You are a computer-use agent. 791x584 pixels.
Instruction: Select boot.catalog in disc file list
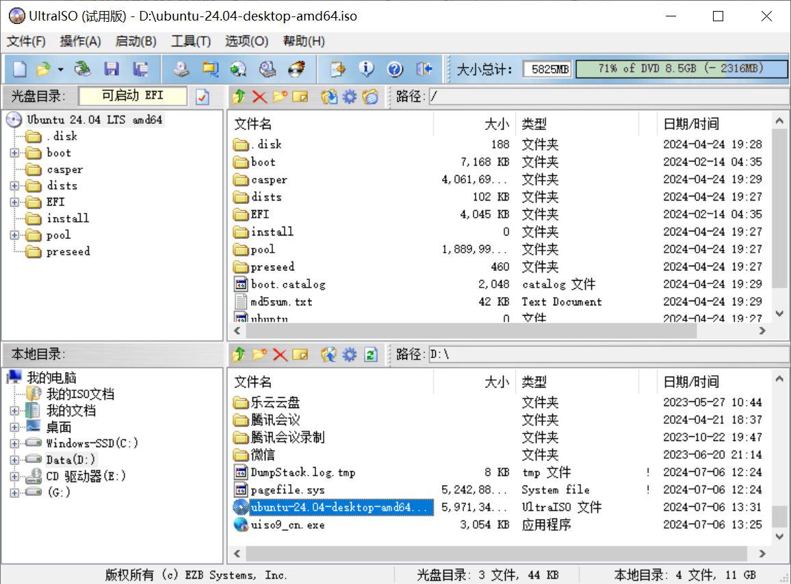click(287, 284)
